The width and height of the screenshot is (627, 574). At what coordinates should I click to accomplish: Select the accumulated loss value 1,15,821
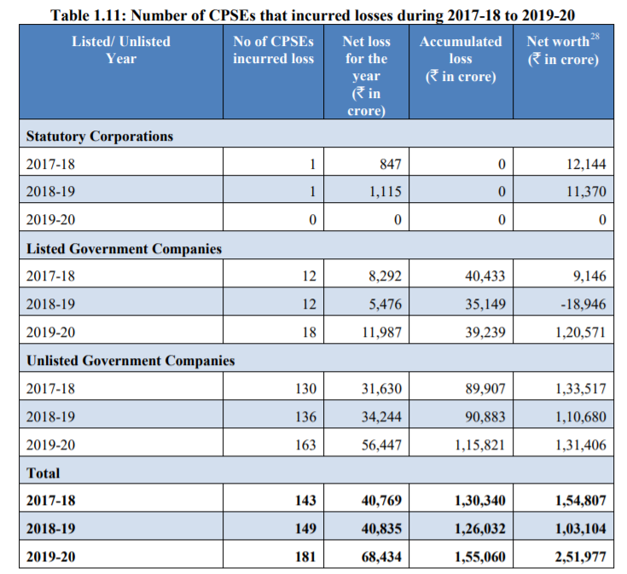(x=479, y=444)
